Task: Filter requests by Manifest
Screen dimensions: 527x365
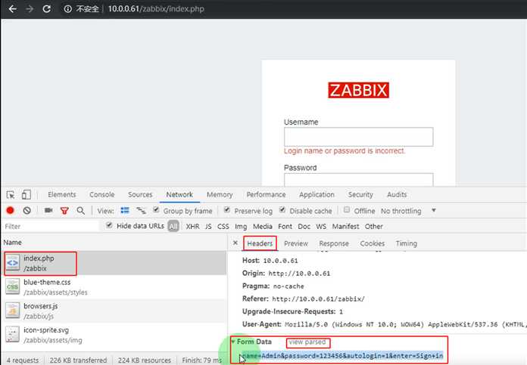Action: [x=345, y=227]
